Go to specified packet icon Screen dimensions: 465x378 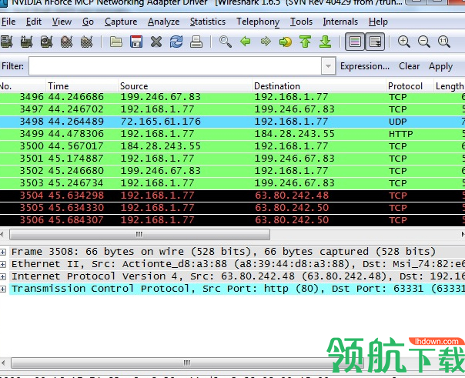(286, 42)
